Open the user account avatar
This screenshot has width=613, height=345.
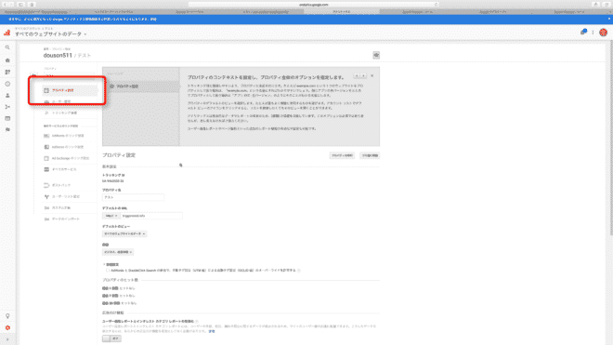[603, 33]
